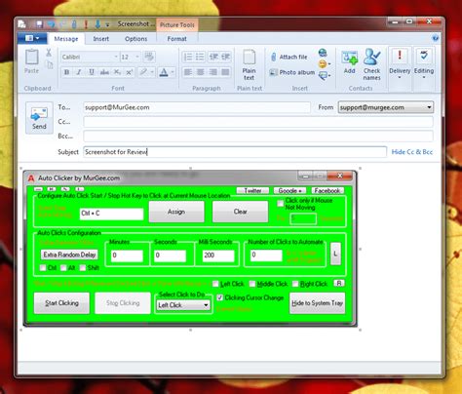The width and height of the screenshot is (462, 394).
Task: Open the Calibri font name dropdown
Action: click(116, 58)
